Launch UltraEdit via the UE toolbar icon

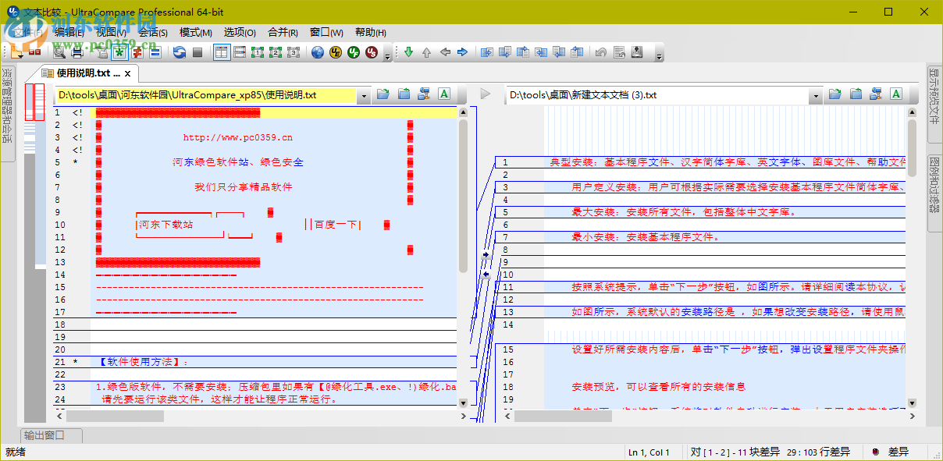click(x=336, y=53)
